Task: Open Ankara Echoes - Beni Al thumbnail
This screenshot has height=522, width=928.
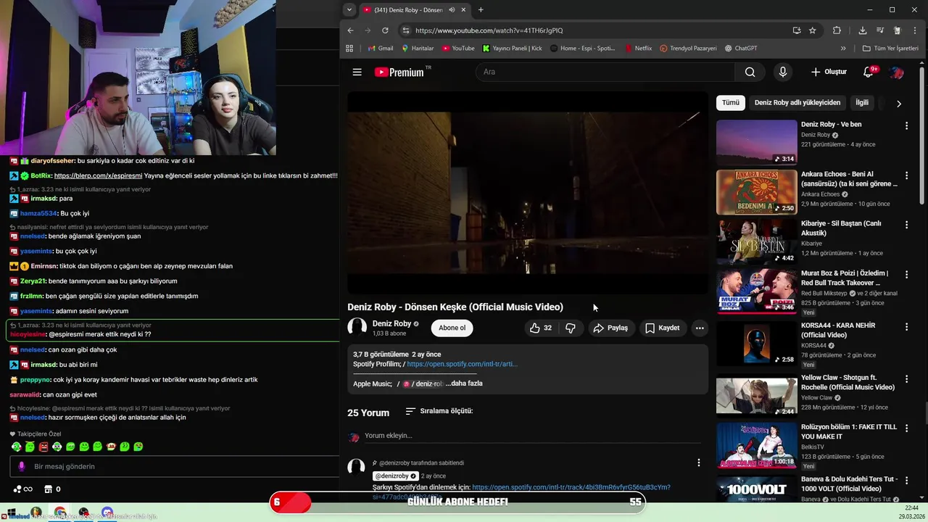Action: tap(756, 192)
